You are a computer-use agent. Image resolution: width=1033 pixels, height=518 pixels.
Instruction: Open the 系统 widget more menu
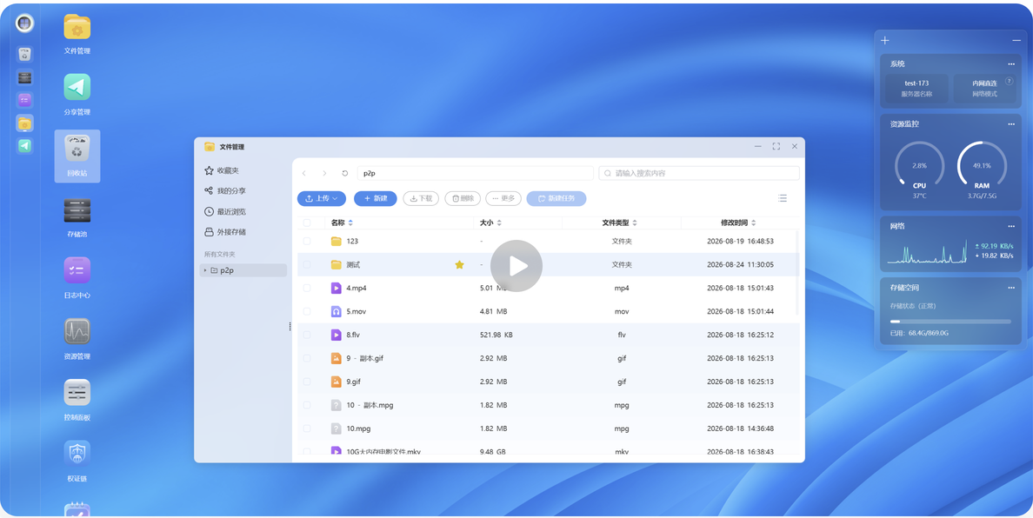(1010, 63)
